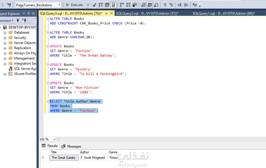
Task: Switch output to Results to File
Action: (156, 5)
